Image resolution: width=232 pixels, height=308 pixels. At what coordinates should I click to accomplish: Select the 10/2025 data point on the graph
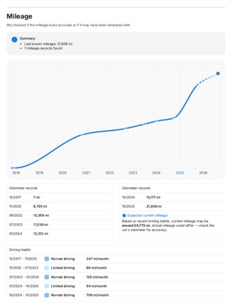(198, 84)
